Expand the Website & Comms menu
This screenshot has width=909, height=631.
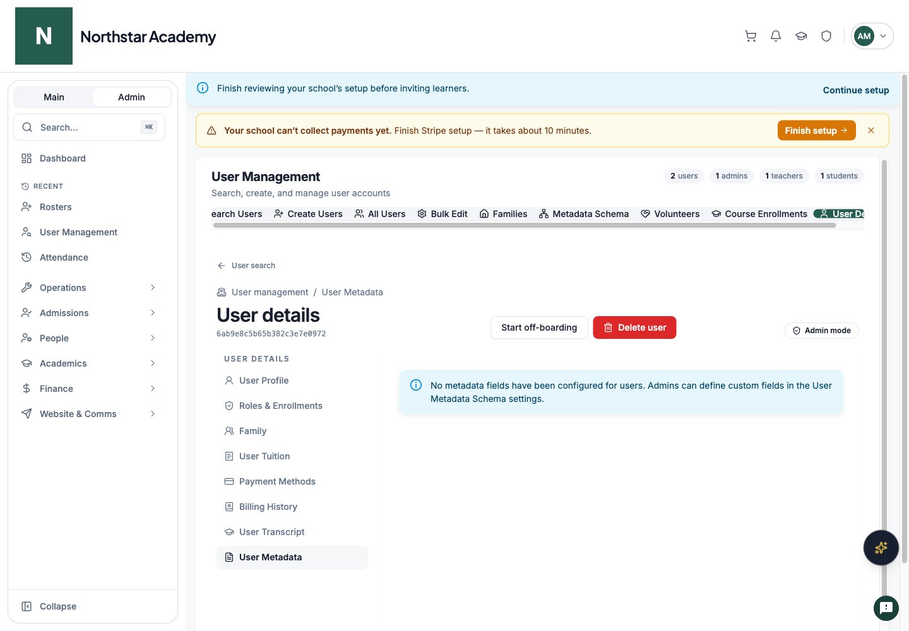point(88,414)
